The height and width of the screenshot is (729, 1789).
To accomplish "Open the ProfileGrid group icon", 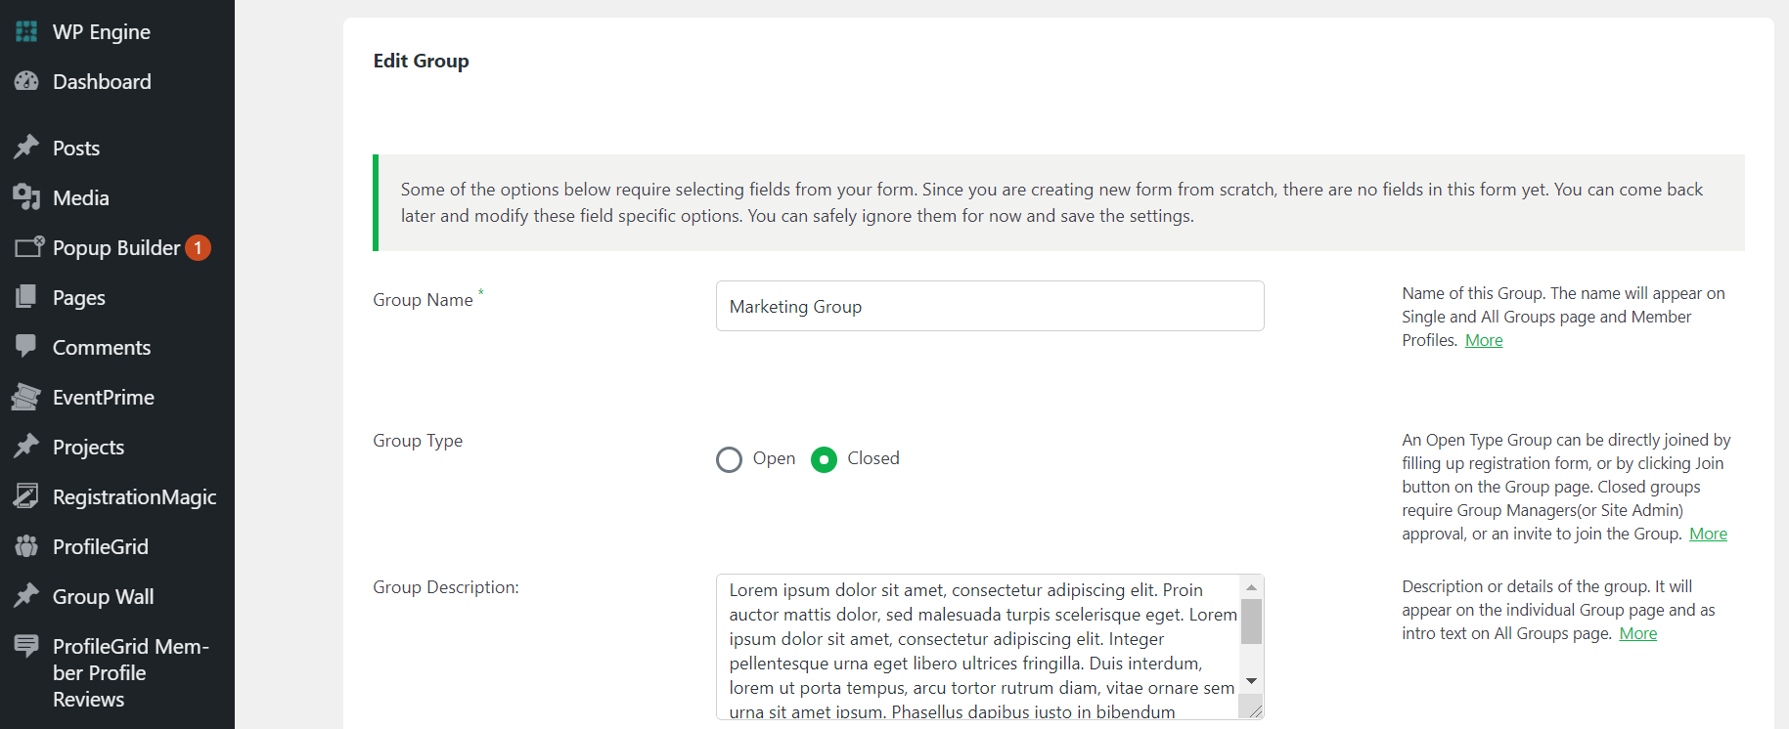I will click(26, 546).
